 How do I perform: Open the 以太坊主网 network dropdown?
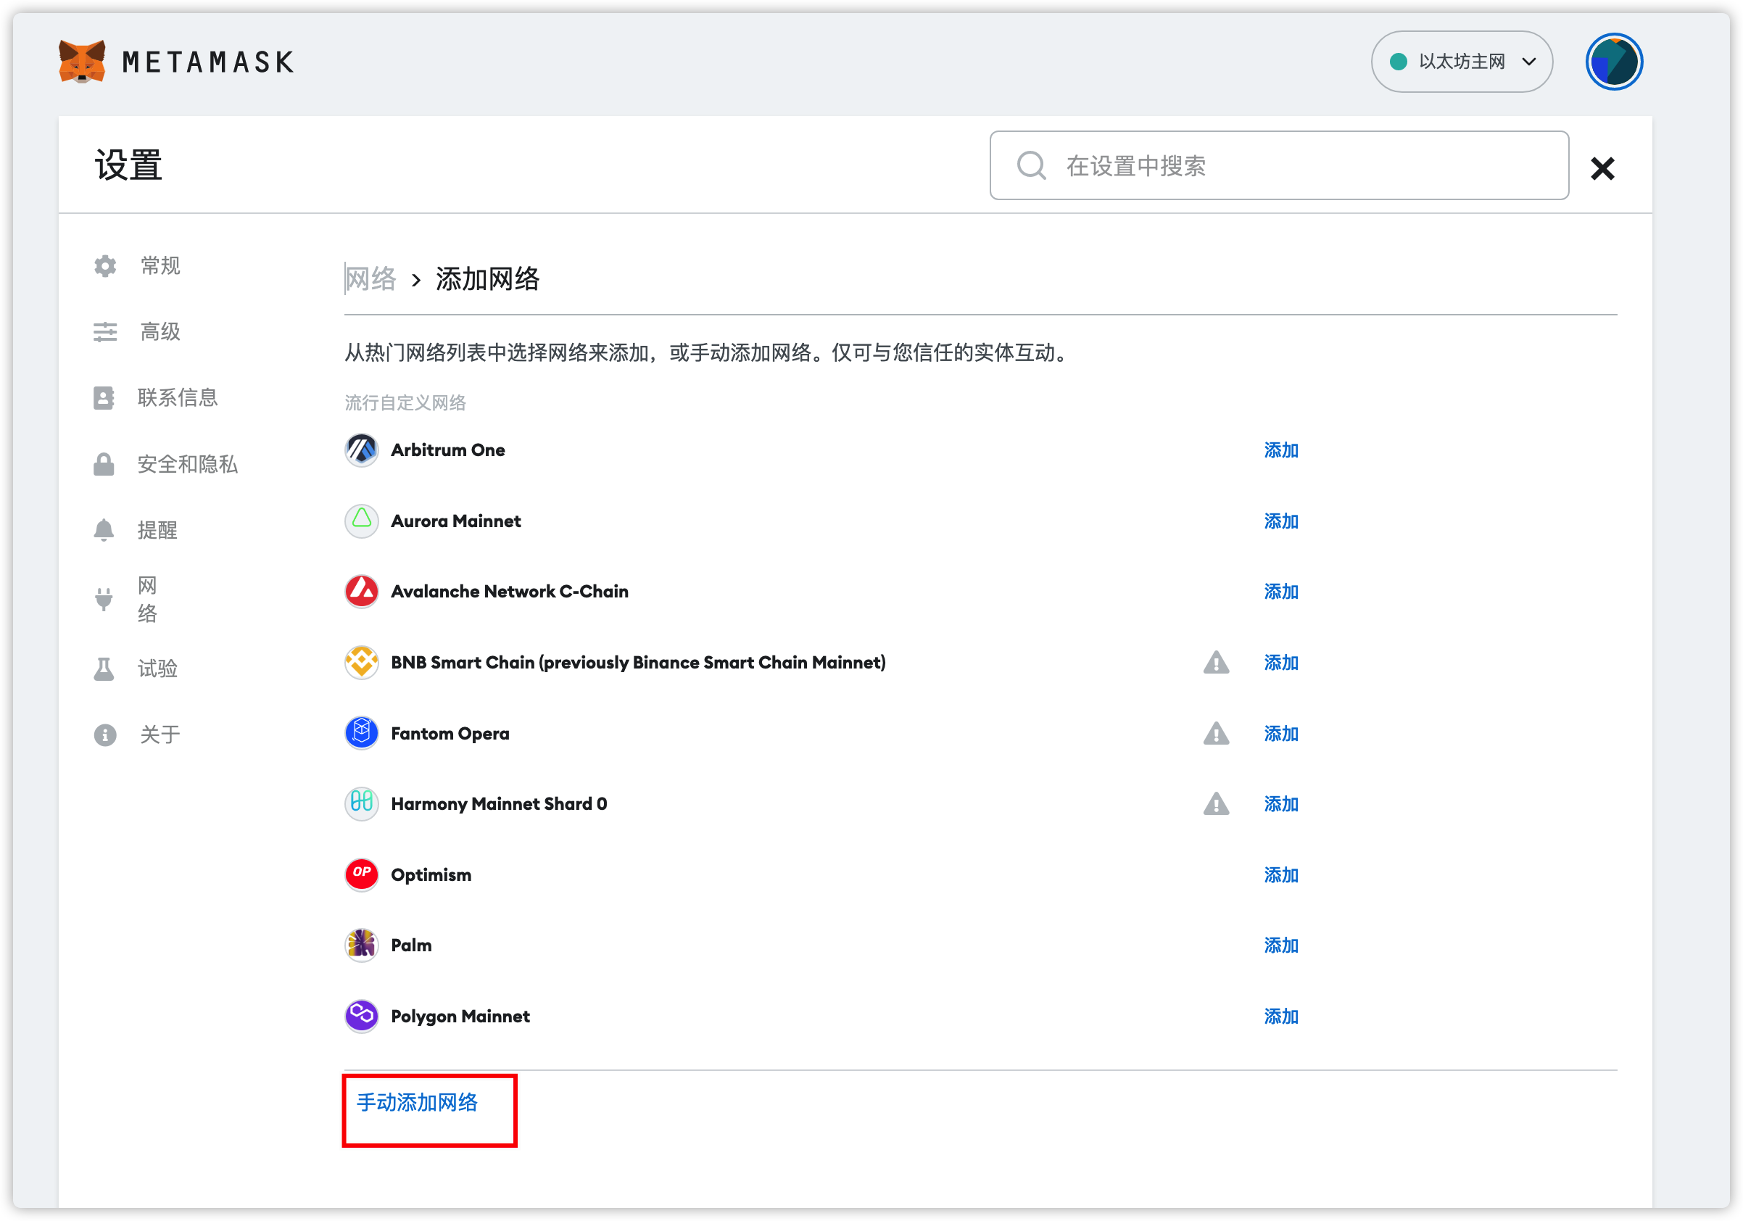tap(1461, 62)
